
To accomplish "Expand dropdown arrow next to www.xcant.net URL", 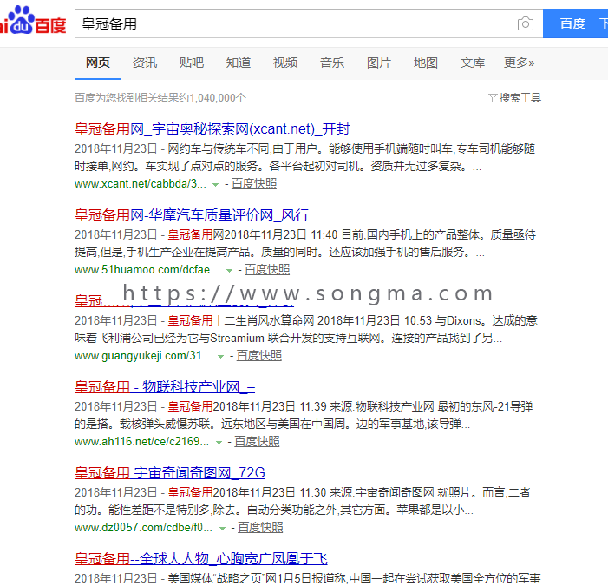I will click(216, 185).
